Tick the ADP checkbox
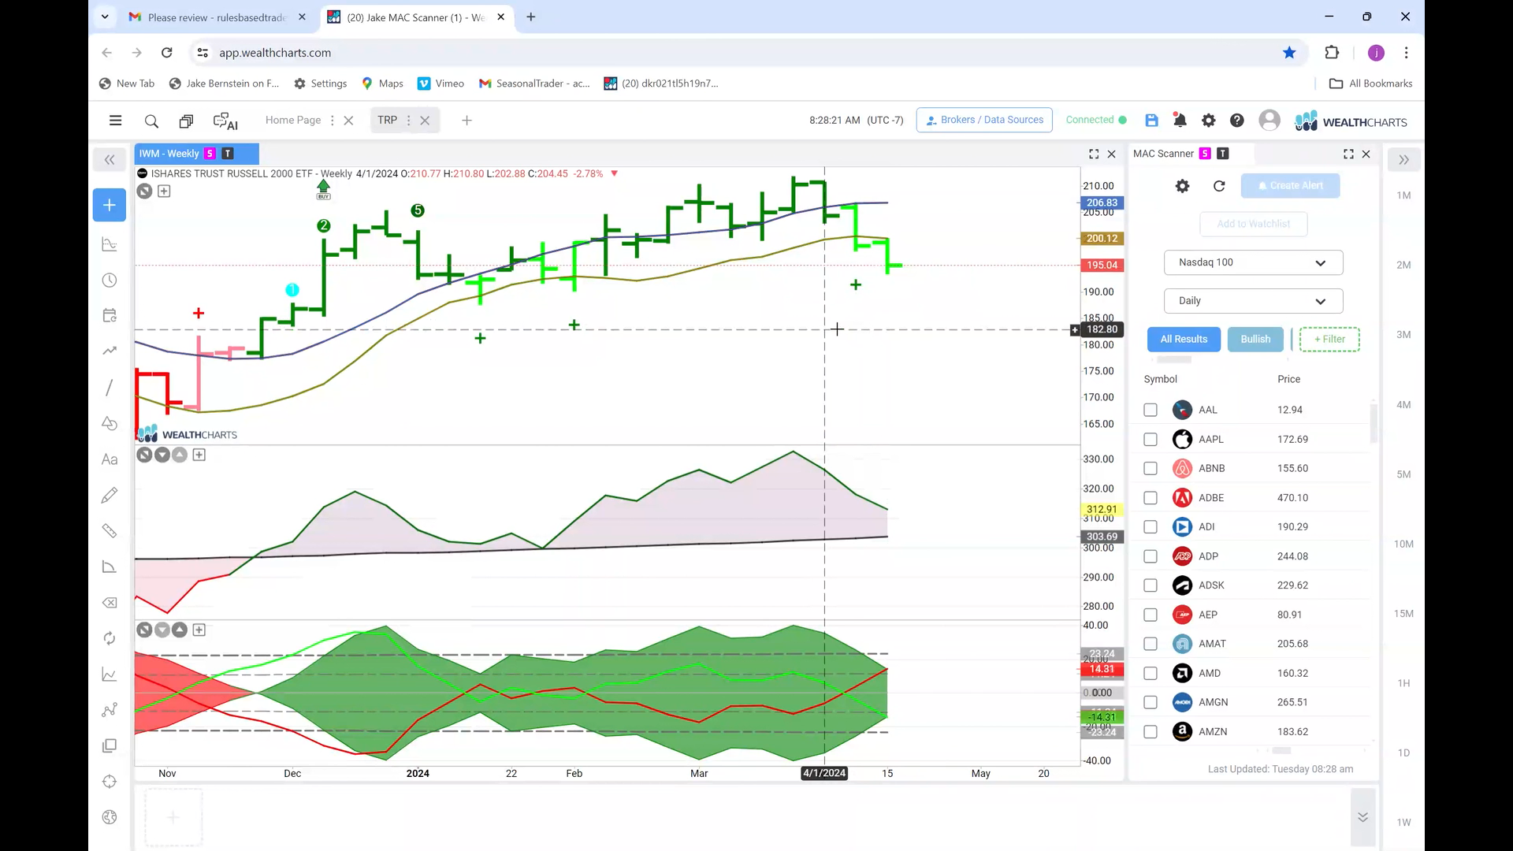 (1151, 556)
